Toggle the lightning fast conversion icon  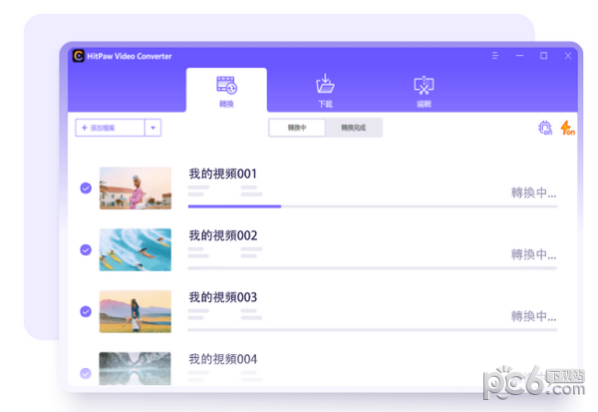click(x=567, y=128)
